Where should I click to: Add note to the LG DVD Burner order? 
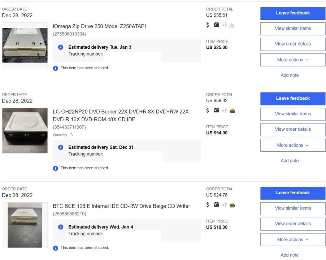(290, 161)
